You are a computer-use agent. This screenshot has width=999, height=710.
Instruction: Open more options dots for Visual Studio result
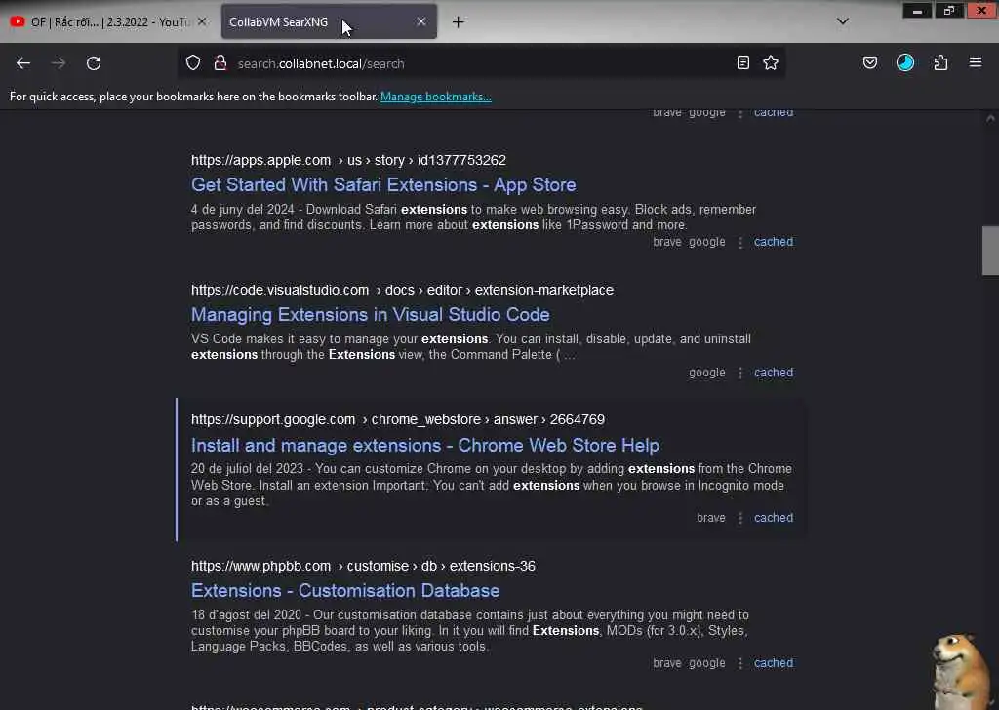tap(740, 373)
